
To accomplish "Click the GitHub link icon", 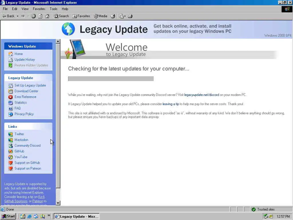I will pos(11,151).
